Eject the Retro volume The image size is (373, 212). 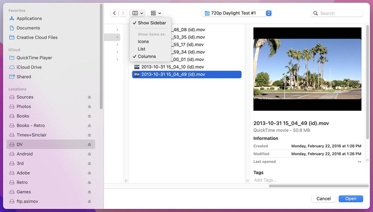(x=89, y=182)
